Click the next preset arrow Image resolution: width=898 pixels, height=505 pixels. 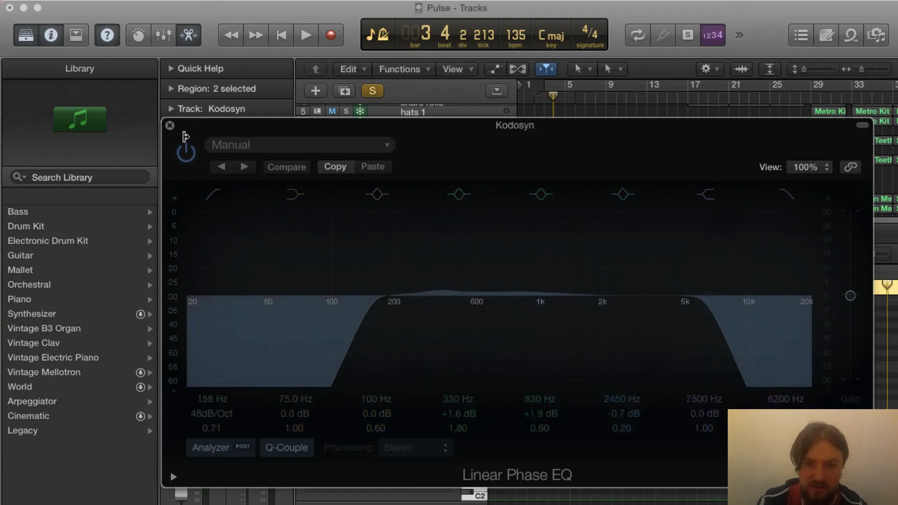[244, 167]
